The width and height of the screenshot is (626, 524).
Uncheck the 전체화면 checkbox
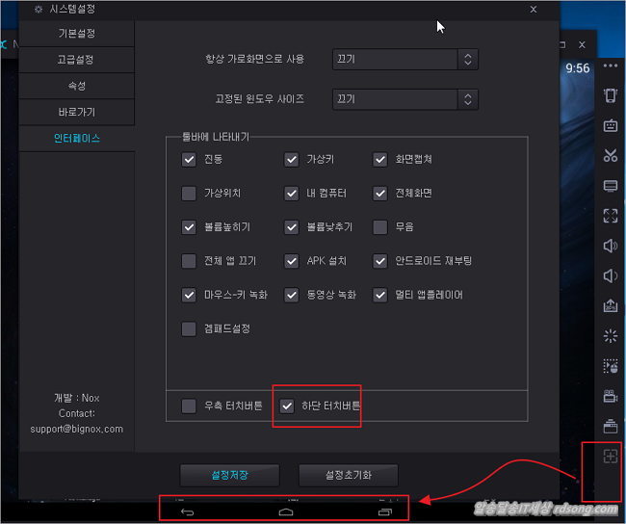click(380, 194)
